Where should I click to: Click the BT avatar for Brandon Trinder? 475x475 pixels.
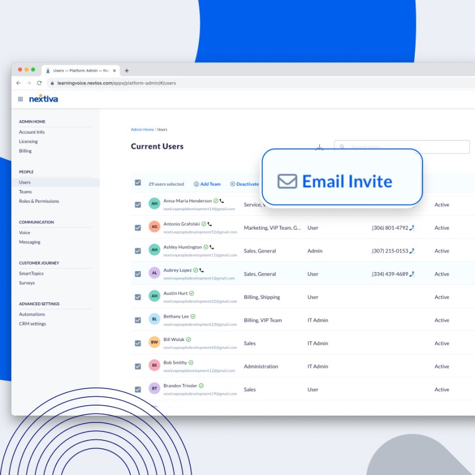point(154,388)
